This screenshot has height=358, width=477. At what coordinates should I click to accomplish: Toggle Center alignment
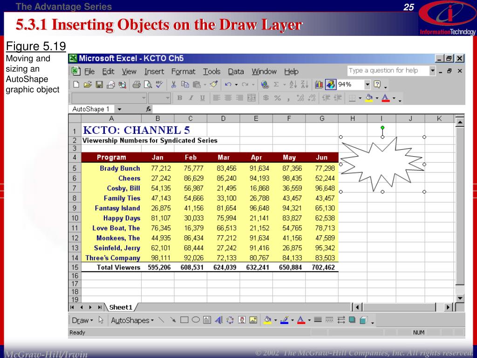228,98
